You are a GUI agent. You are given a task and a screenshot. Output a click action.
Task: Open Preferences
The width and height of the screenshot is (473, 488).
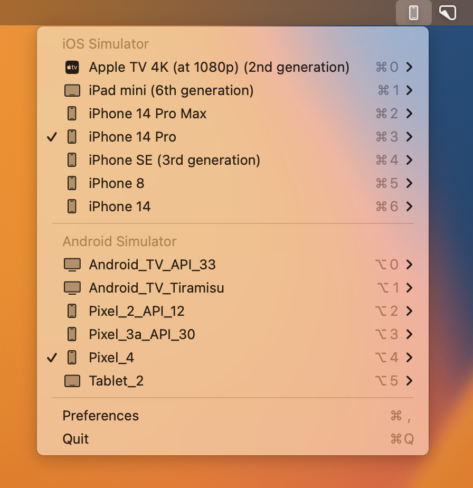coord(101,416)
